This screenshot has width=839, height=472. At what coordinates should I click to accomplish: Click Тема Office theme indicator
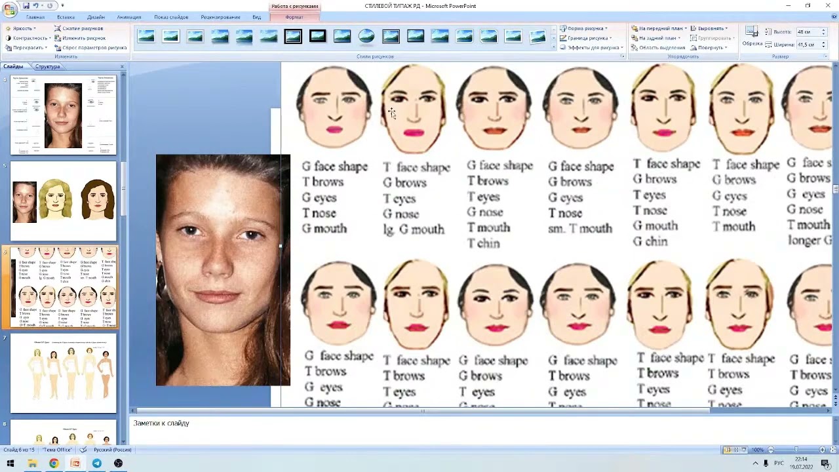pyautogui.click(x=58, y=450)
